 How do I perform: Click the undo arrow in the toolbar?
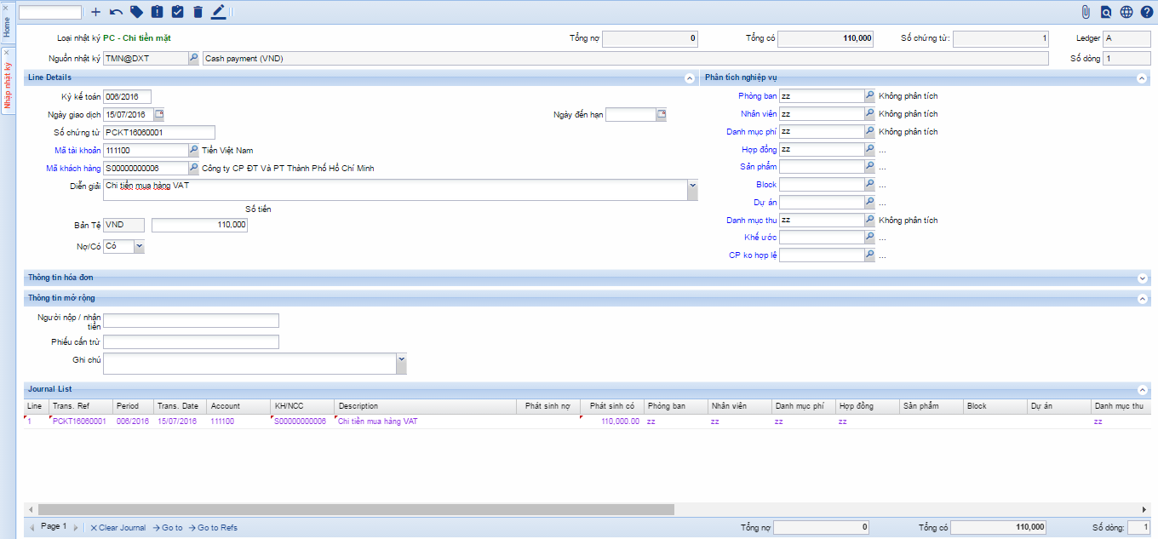point(116,12)
